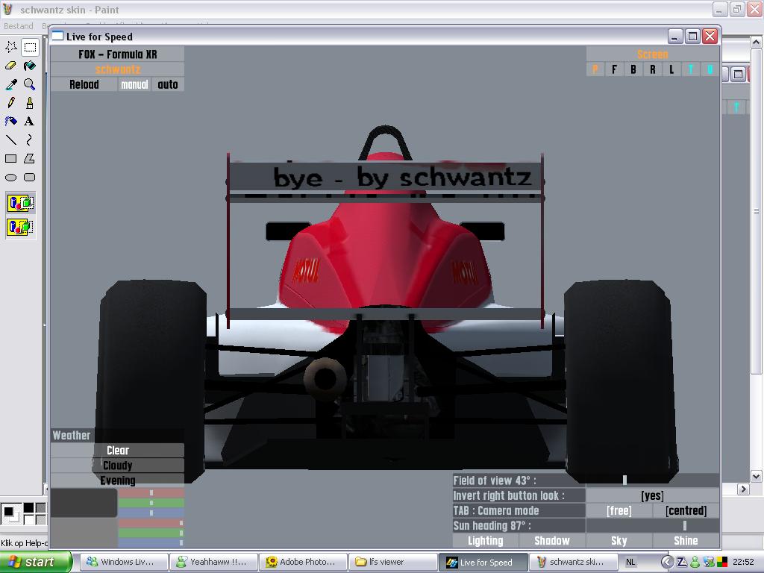Choose the Ellipse shape tool

coord(10,178)
